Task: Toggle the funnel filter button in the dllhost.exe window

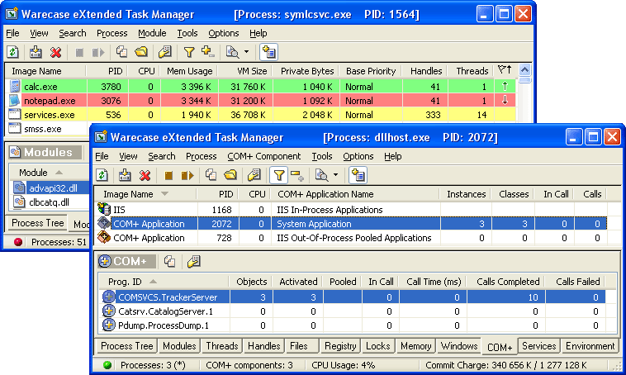Action: tap(278, 175)
